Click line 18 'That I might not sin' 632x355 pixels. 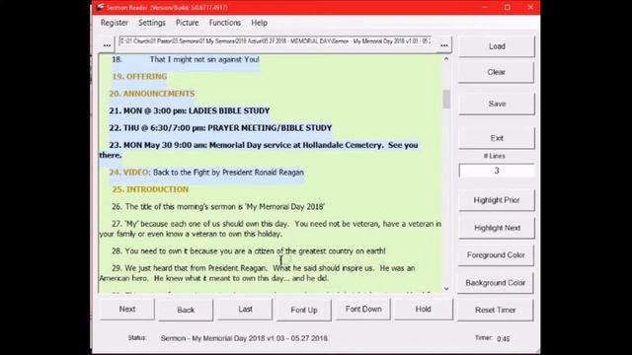[186, 59]
